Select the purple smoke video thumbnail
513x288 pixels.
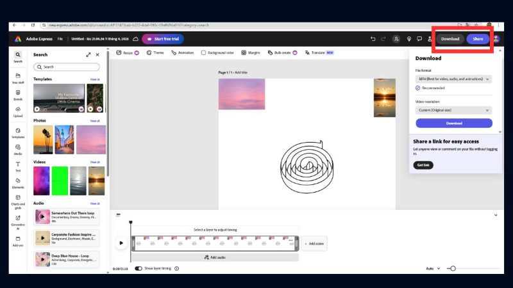pos(42,181)
